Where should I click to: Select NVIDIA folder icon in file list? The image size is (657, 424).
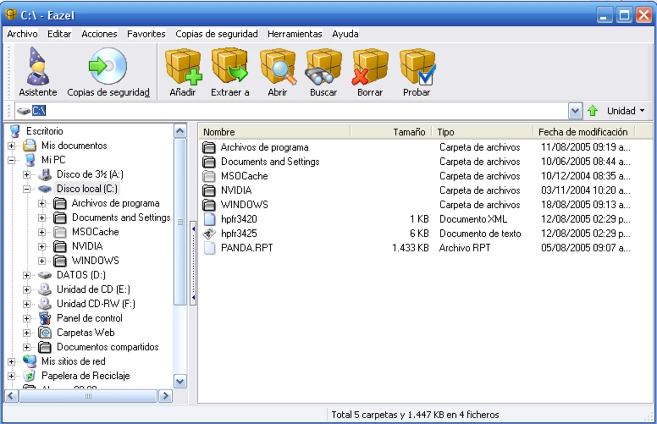click(210, 190)
